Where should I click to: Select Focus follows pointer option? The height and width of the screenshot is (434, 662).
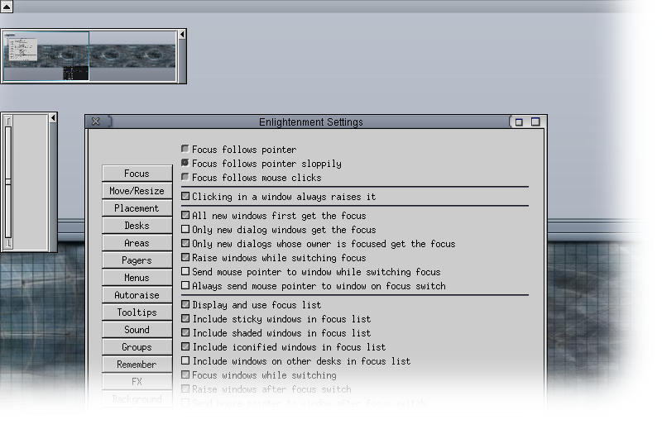pos(185,149)
